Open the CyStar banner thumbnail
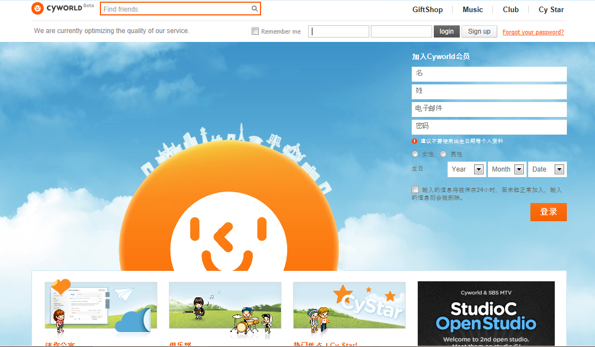The image size is (595, 347). [349, 307]
